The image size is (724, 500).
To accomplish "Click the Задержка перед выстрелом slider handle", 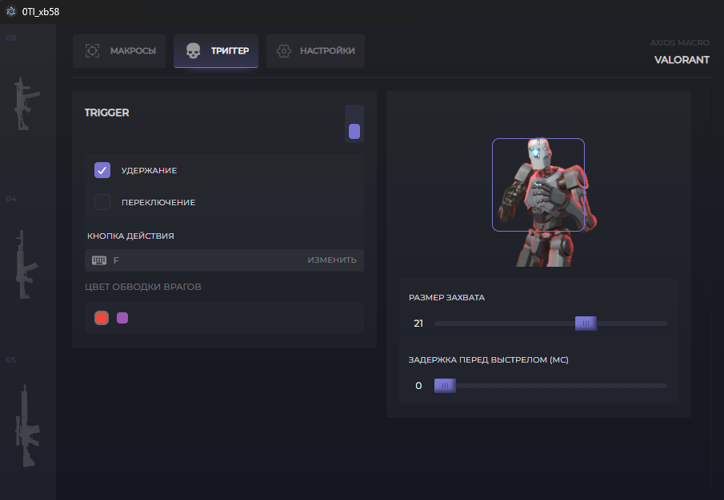I will coord(445,386).
